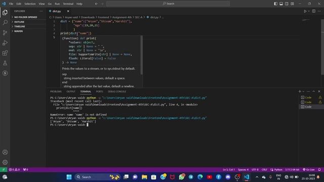Click the hover tooltip vertical scrollbar

(142, 55)
